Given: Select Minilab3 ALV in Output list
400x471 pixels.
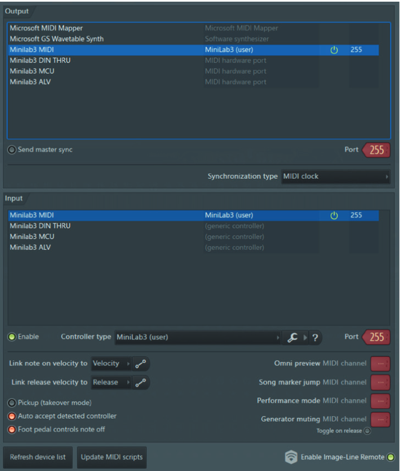Looking at the screenshot, I should tap(193, 82).
